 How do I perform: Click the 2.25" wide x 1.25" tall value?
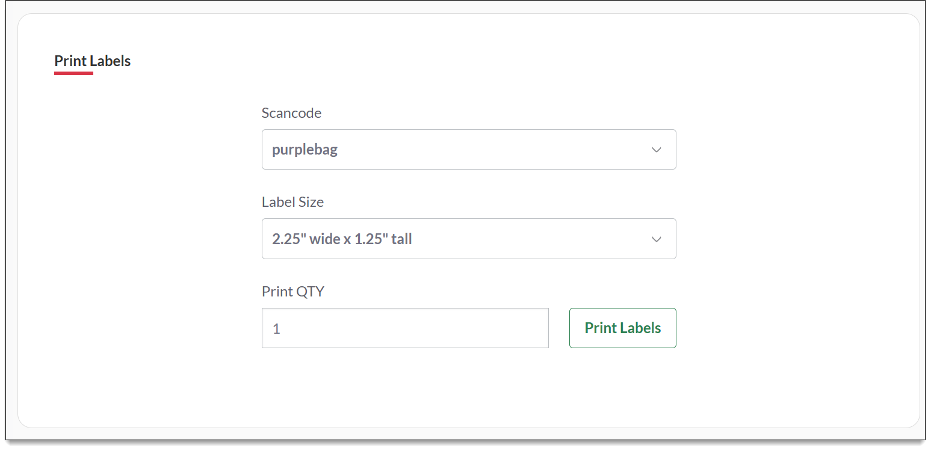click(x=342, y=239)
